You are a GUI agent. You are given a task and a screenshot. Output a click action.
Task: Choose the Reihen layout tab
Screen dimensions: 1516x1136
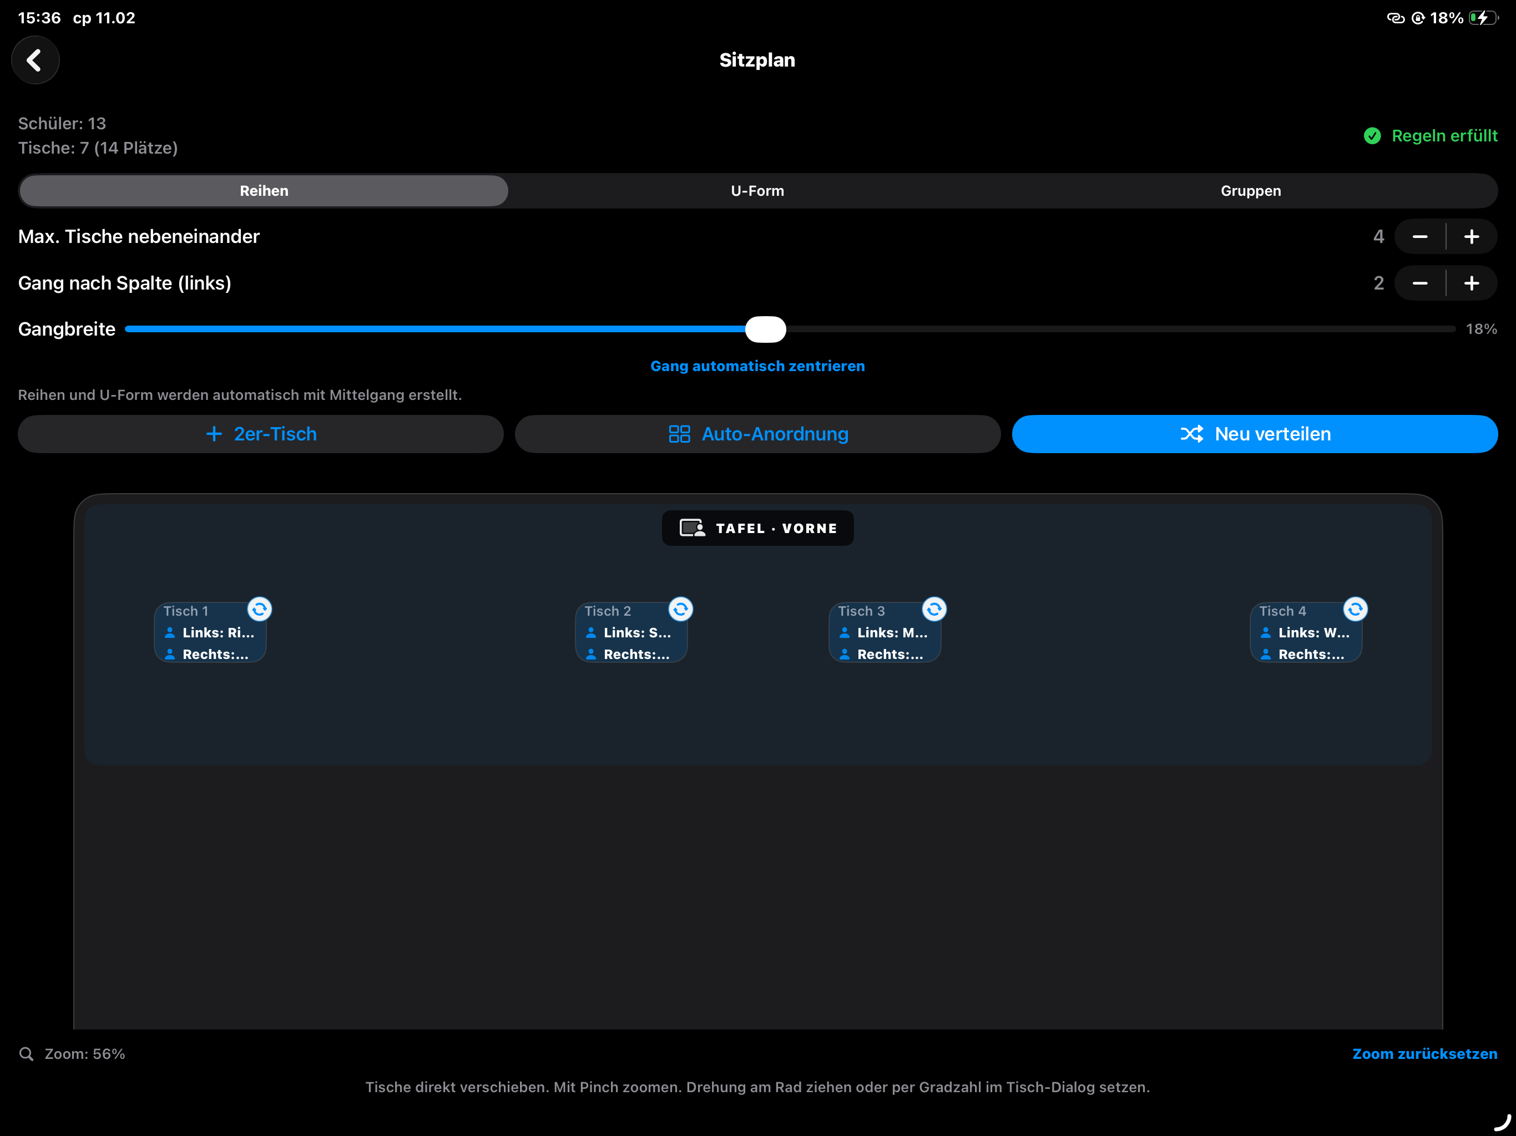264,191
